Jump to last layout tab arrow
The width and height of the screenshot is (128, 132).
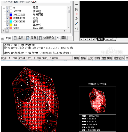pos(94,39)
